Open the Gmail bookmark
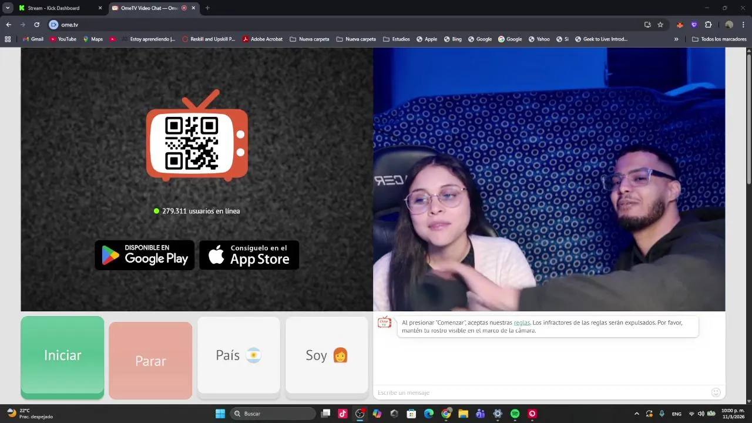752x423 pixels. pos(33,39)
